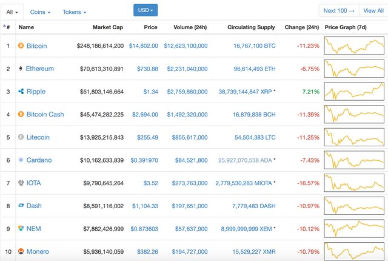388x261 pixels.
Task: Click Ripple price $1.34
Action: pyautogui.click(x=151, y=92)
